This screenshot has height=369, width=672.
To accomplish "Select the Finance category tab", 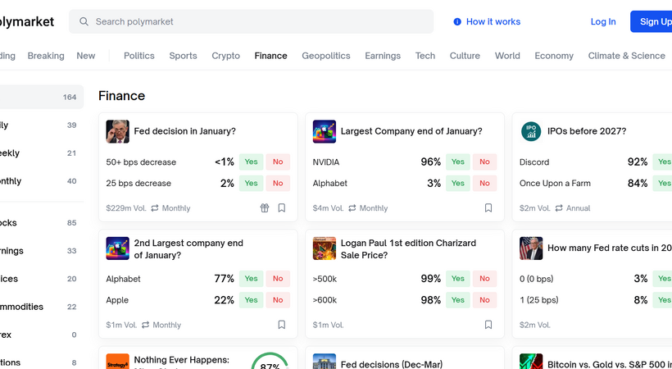I will [x=271, y=56].
